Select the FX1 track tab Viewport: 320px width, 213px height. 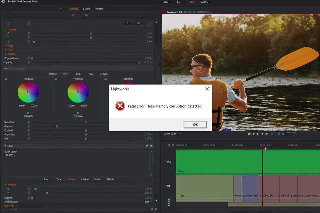73,15
